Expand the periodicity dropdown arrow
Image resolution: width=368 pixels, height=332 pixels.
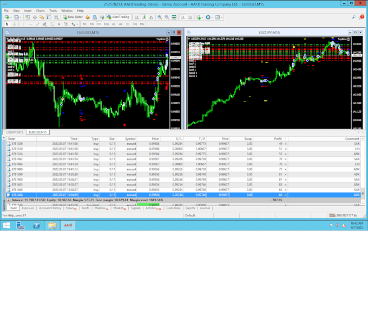coord(212,17)
